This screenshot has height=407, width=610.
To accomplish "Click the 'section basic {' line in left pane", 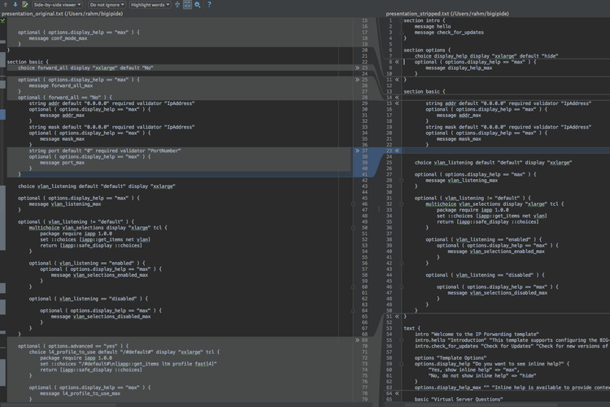I will click(28, 61).
